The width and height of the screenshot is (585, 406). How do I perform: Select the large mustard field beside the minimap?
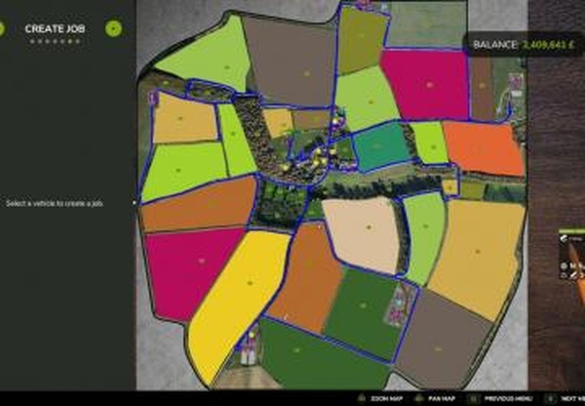point(480,260)
